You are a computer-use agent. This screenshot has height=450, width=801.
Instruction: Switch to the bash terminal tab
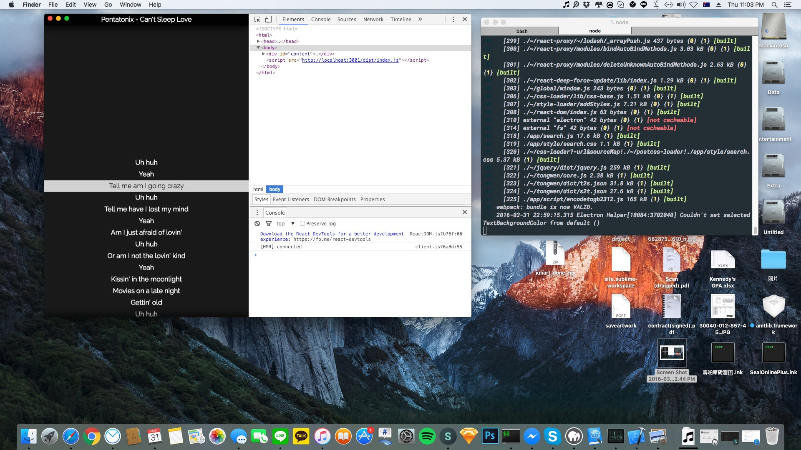coord(521,31)
